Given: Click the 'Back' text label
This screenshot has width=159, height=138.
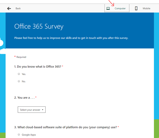Looking at the screenshot, I should coord(18,8).
